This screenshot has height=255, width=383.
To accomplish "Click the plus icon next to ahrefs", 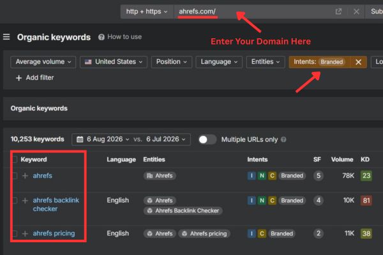I will point(25,176).
